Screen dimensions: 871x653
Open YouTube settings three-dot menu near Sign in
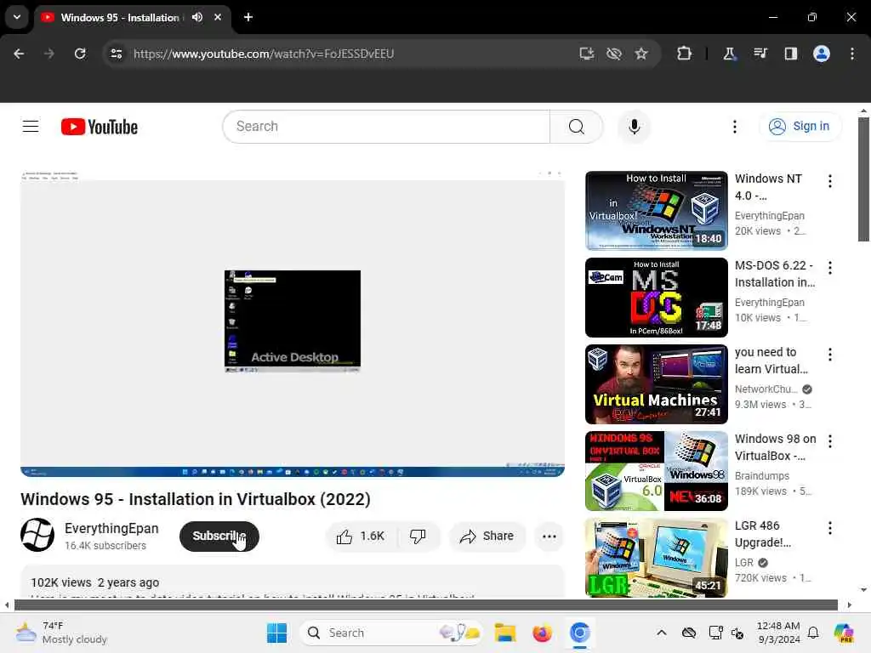click(734, 127)
